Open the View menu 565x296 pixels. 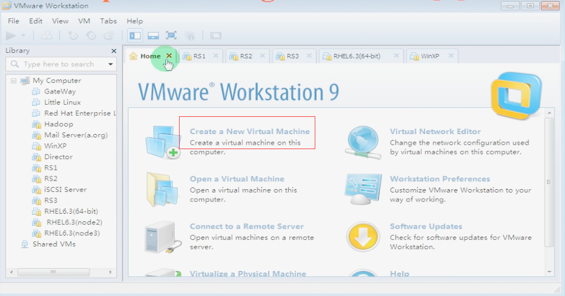60,21
